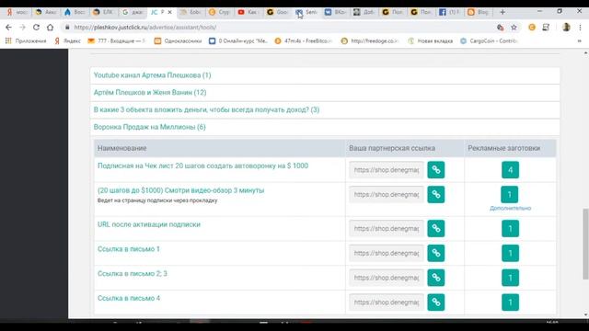The image size is (589, 331).
Task: Select partner link field in URL после активации row
Action: tap(387, 228)
